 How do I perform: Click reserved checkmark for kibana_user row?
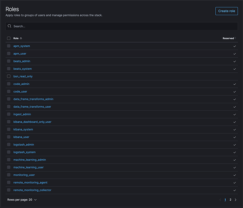pyautogui.click(x=235, y=137)
